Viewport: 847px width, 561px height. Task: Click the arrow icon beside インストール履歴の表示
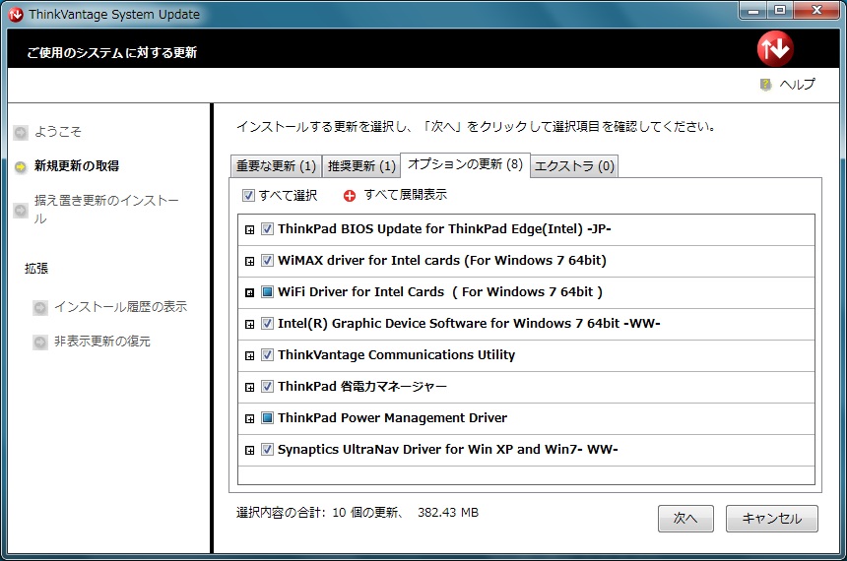pyautogui.click(x=40, y=308)
